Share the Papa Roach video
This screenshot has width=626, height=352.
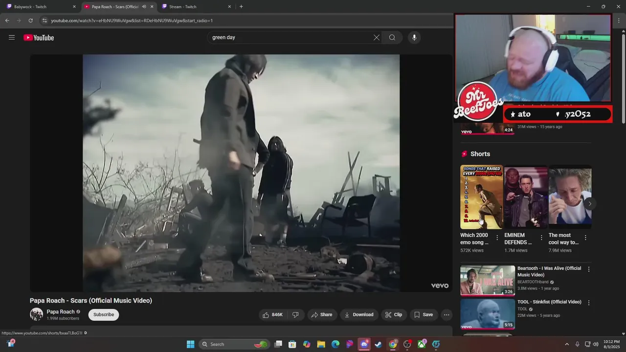[x=322, y=315]
